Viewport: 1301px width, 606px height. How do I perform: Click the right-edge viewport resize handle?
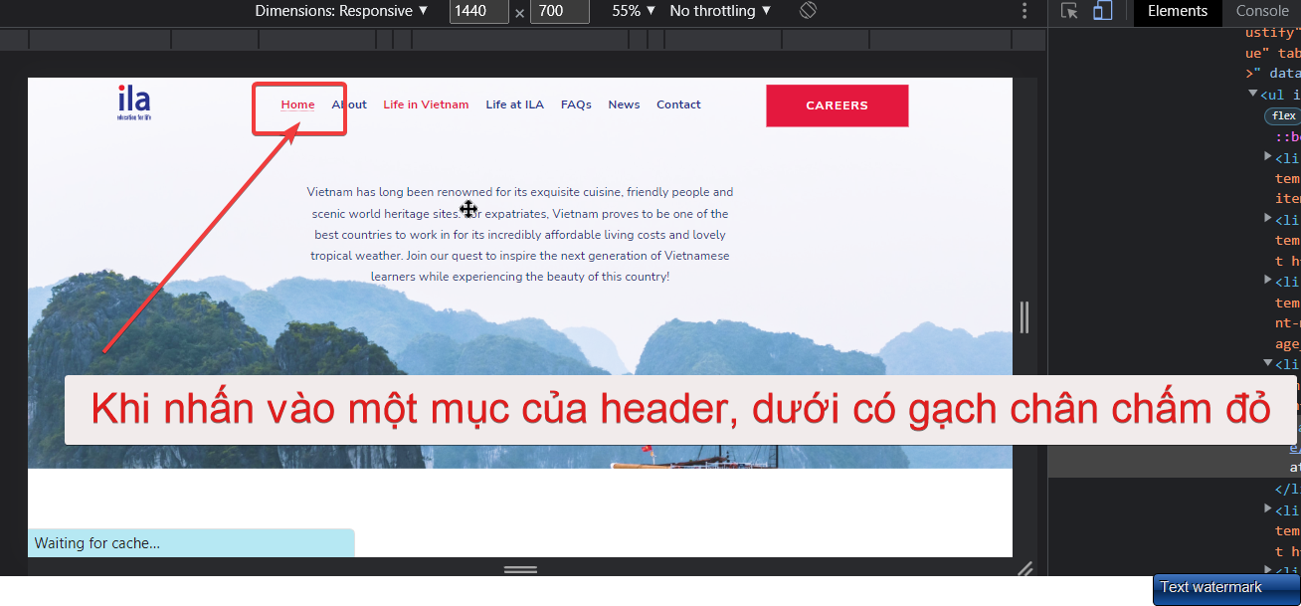point(1024,317)
